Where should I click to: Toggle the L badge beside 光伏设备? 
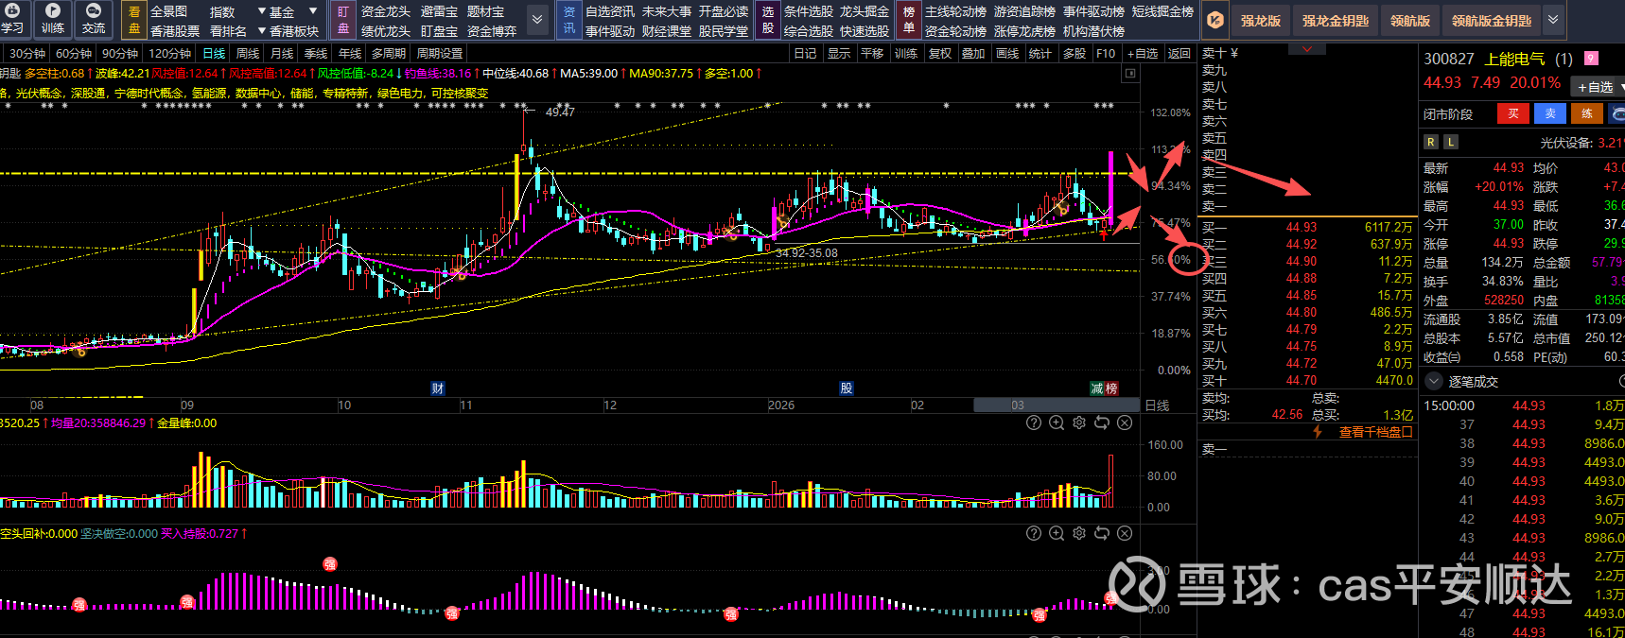[x=1451, y=142]
